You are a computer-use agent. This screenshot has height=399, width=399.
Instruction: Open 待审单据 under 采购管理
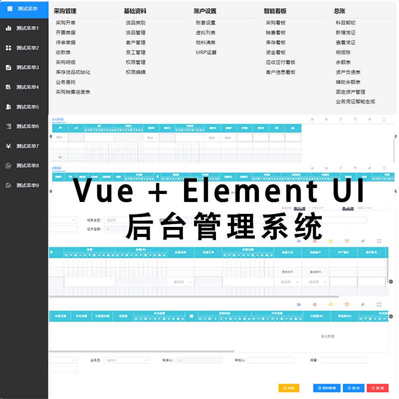[x=66, y=42]
